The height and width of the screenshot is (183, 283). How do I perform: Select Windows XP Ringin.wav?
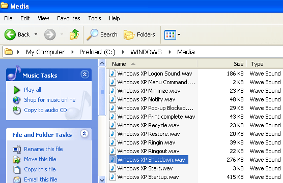coord(146,142)
